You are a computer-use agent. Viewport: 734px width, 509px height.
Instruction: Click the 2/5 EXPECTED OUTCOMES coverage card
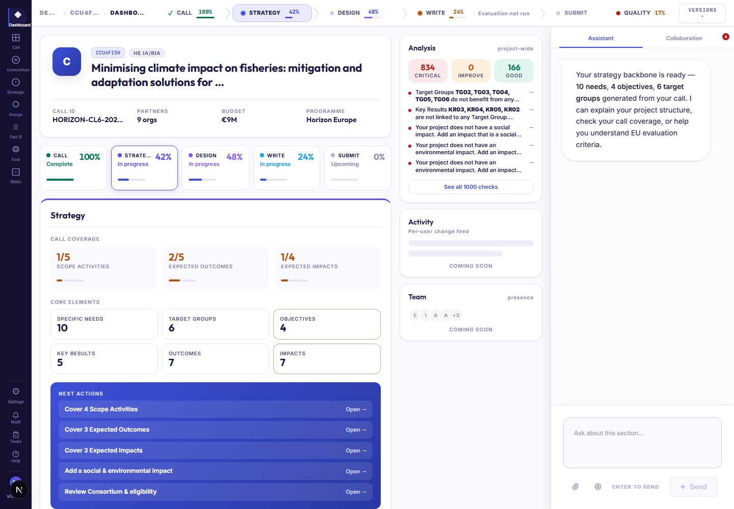click(x=216, y=268)
